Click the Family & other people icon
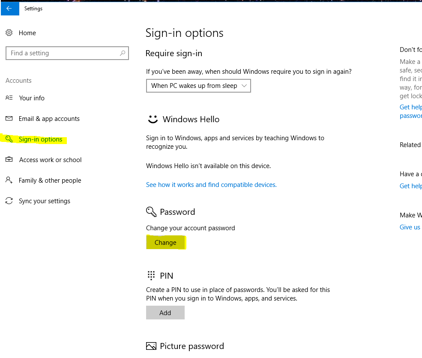Viewport: 422px width, 358px height. 9,181
